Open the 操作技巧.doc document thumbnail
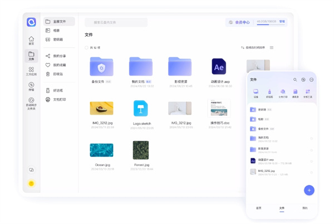Viewport: 334px width, 224px height. [x=219, y=108]
